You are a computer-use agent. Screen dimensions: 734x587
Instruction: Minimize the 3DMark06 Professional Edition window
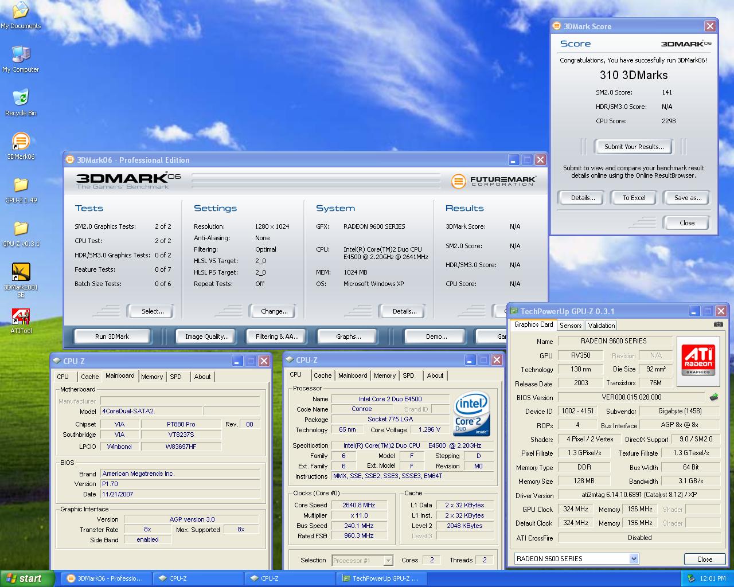[514, 160]
